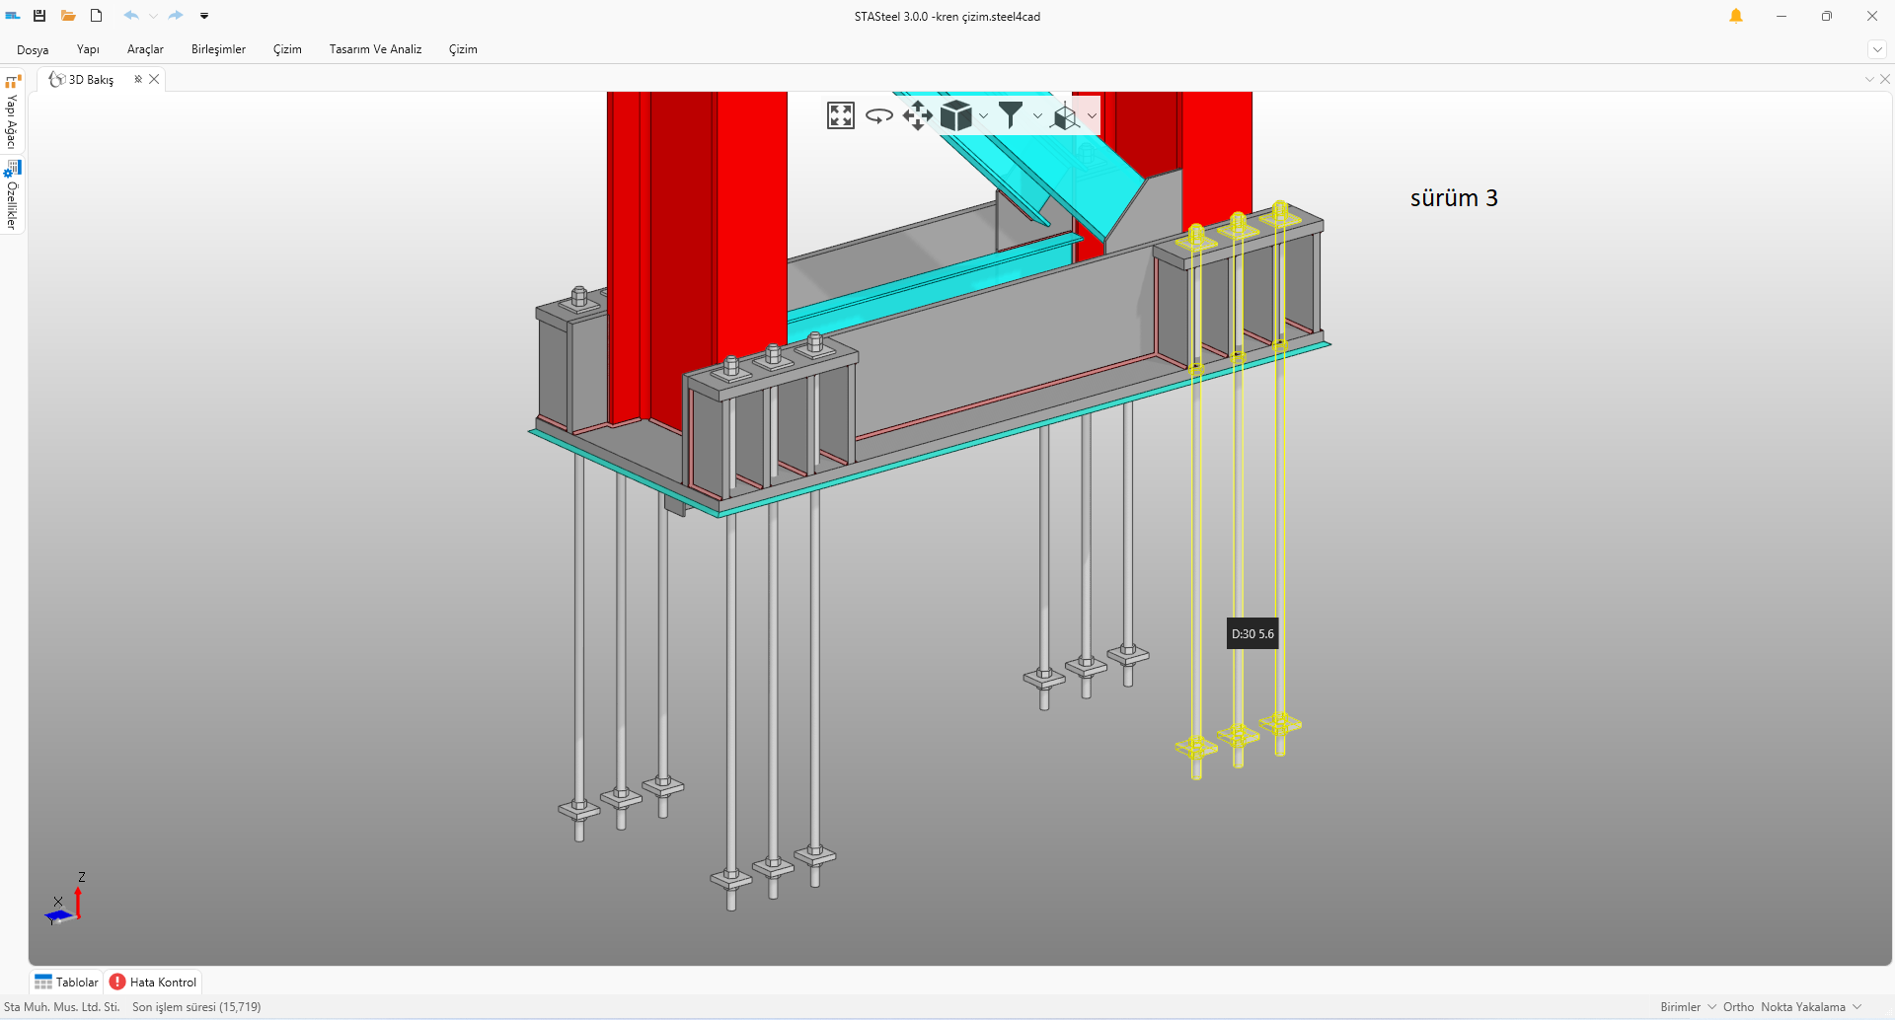Toggle Ortho mode in the status bar
Screen dimensions: 1895x1020
pos(1738,1007)
